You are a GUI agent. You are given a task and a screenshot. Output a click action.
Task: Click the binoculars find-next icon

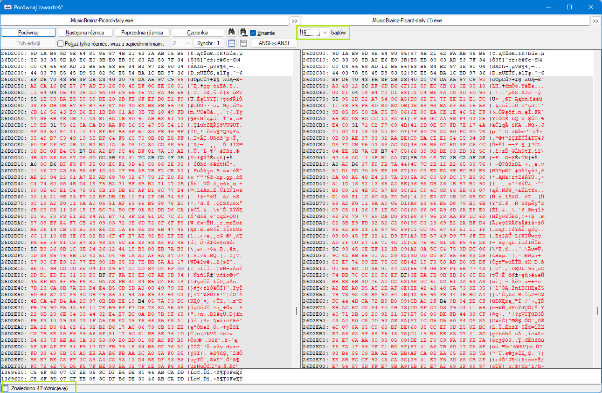coord(243,33)
